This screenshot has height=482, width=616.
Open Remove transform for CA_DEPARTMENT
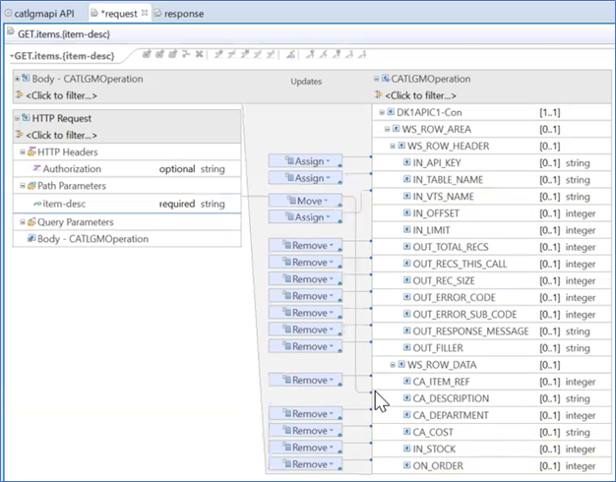point(305,414)
